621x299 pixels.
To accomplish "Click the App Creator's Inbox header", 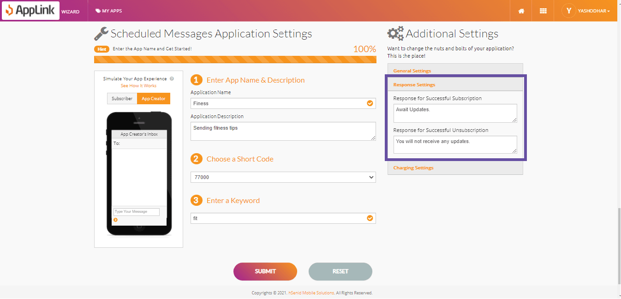I will pyautogui.click(x=139, y=134).
